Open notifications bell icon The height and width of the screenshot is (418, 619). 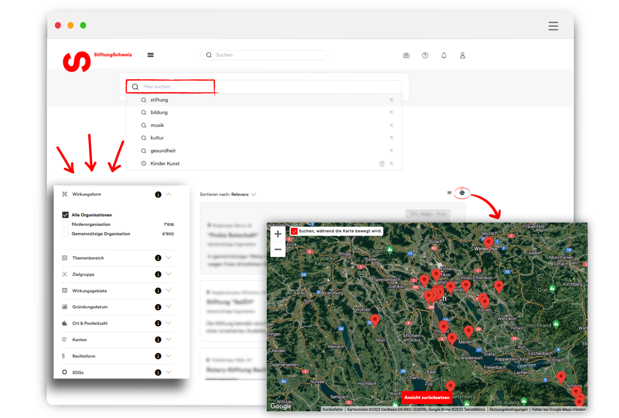click(x=444, y=55)
